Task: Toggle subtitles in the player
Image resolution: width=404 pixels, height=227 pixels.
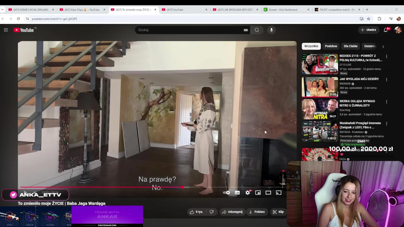Action: click(x=237, y=193)
